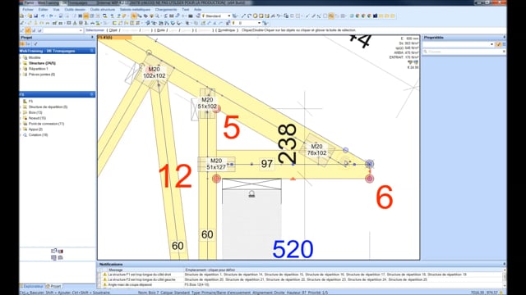Click the Noeud node icon in tree
The height and width of the screenshot is (295, 526).
[25, 118]
